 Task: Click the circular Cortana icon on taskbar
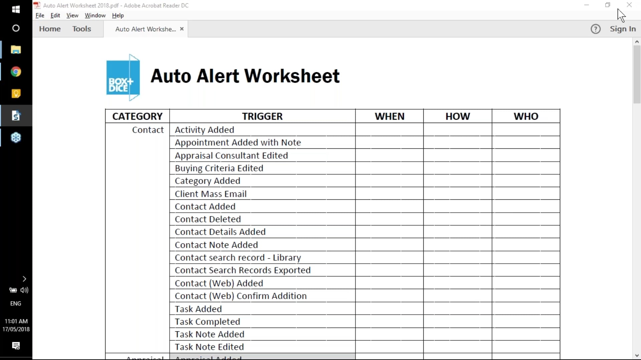click(x=16, y=28)
